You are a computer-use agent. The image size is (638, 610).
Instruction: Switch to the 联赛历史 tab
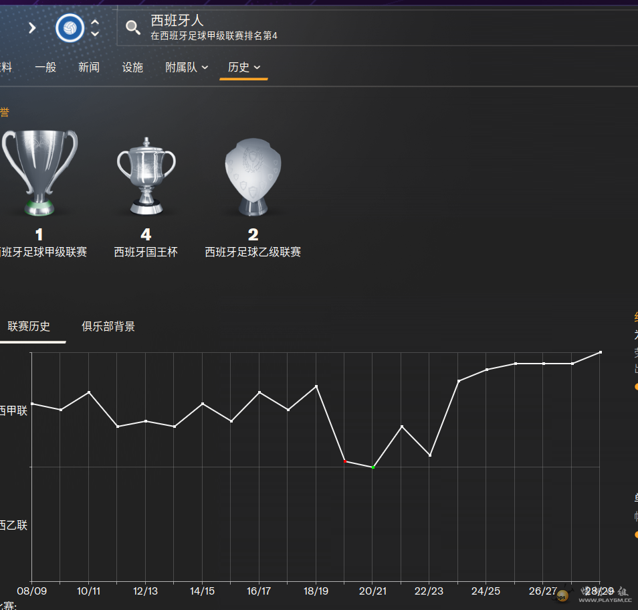[29, 326]
